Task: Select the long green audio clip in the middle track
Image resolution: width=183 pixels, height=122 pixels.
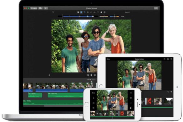Action: (66, 95)
